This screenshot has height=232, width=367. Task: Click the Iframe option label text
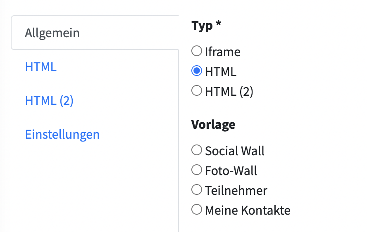[222, 52]
